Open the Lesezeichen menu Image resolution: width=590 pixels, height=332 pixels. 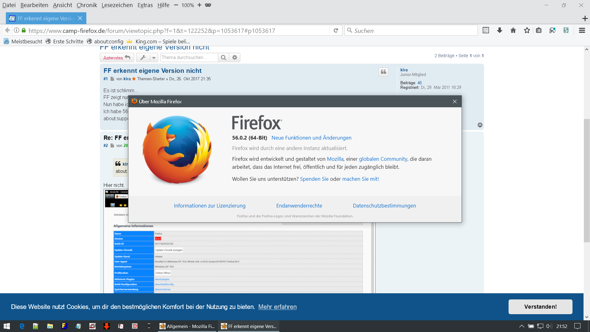point(117,5)
